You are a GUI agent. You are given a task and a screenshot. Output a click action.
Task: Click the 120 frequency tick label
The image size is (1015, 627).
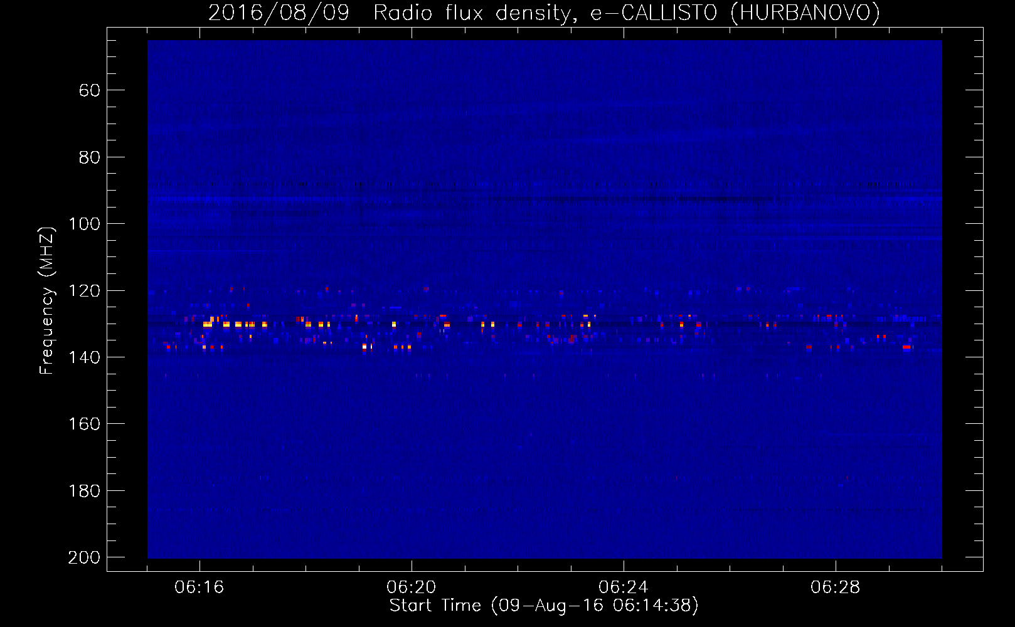85,290
